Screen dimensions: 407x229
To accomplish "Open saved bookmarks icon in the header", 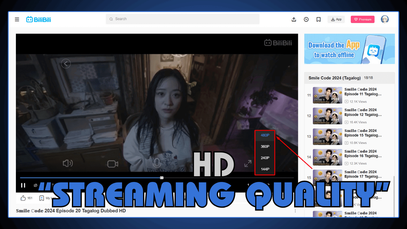I will [318, 19].
